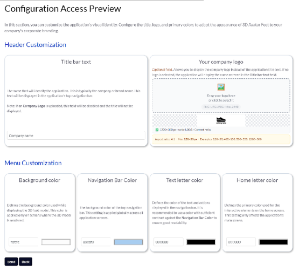Click the image upload icon in logo dropzone
The height and width of the screenshot is (271, 299).
(221, 87)
